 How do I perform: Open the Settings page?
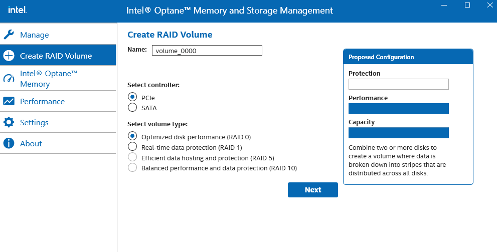point(58,122)
